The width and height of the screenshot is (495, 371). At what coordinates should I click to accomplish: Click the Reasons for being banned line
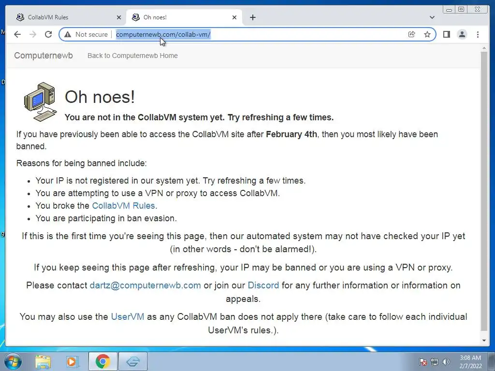pos(81,163)
